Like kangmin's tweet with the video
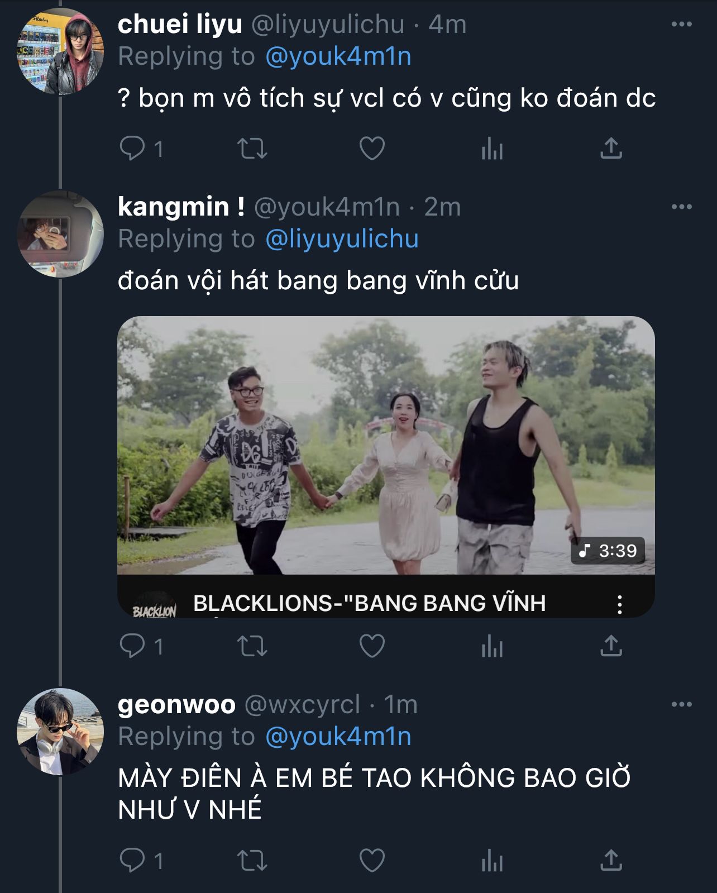This screenshot has height=893, width=717. tap(372, 646)
